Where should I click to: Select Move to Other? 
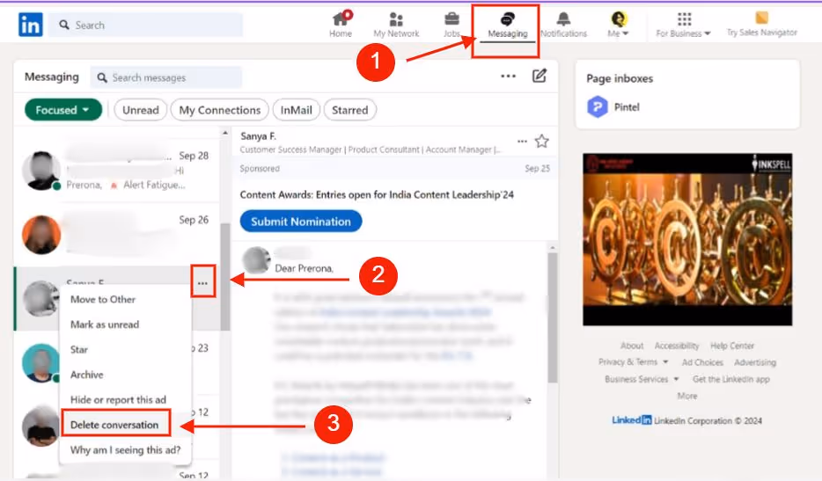(x=103, y=299)
